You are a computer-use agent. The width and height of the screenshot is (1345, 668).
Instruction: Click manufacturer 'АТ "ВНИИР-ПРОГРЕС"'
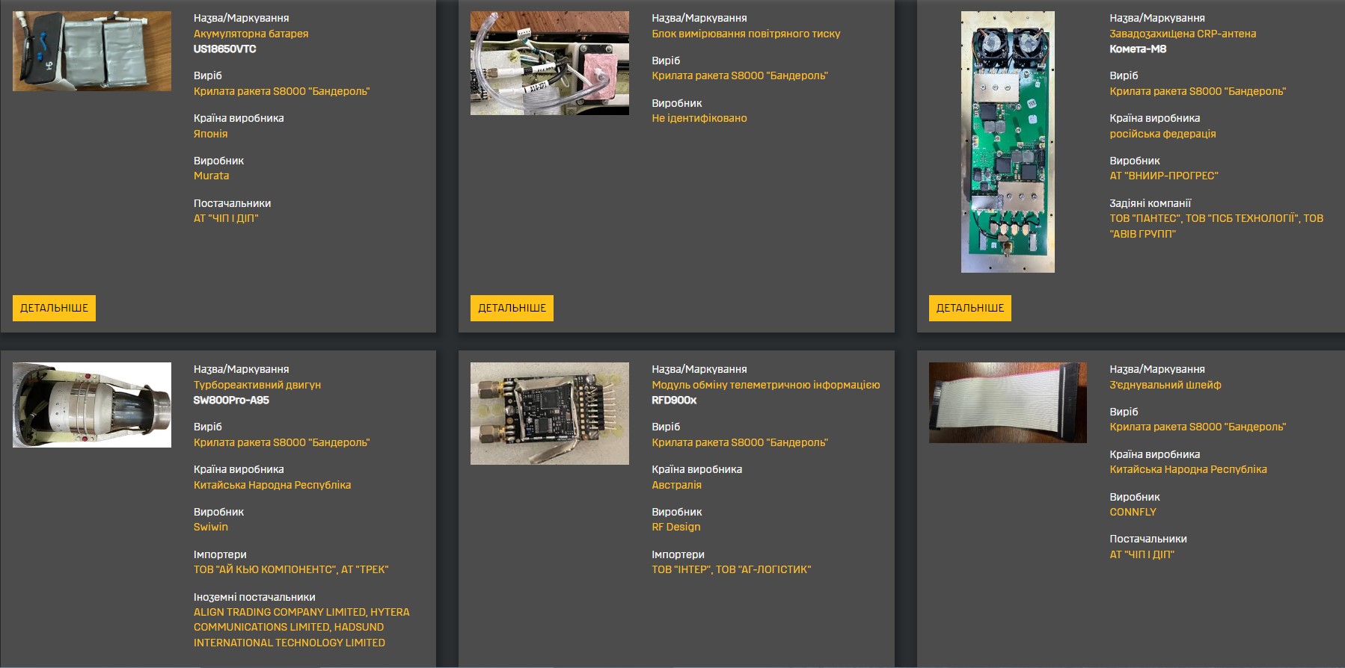pos(1164,176)
